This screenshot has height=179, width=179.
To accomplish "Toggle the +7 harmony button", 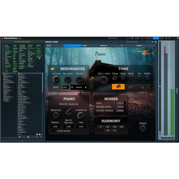I will click(x=101, y=127).
